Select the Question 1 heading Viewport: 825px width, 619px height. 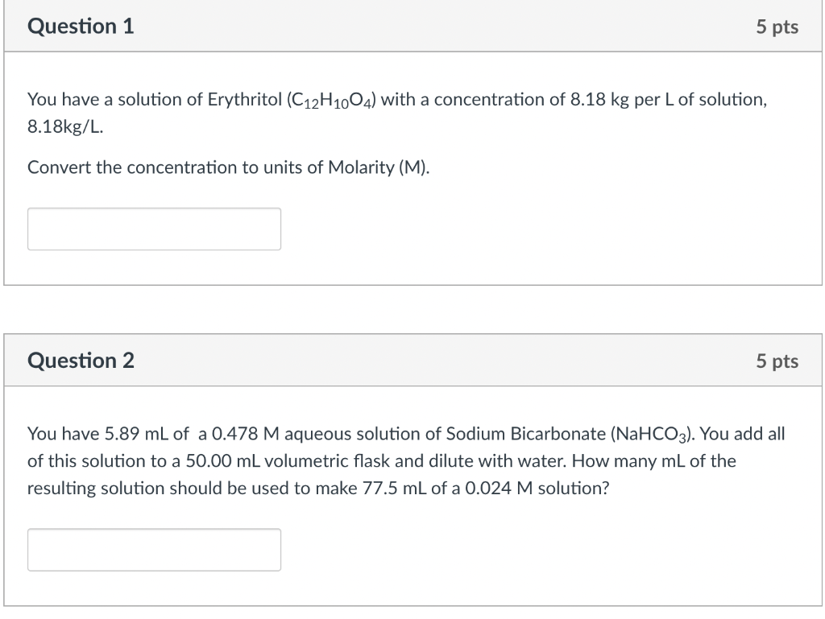pyautogui.click(x=81, y=27)
